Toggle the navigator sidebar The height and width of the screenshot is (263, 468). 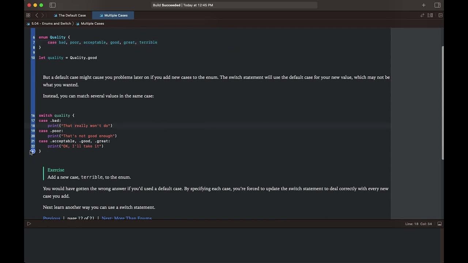52,5
